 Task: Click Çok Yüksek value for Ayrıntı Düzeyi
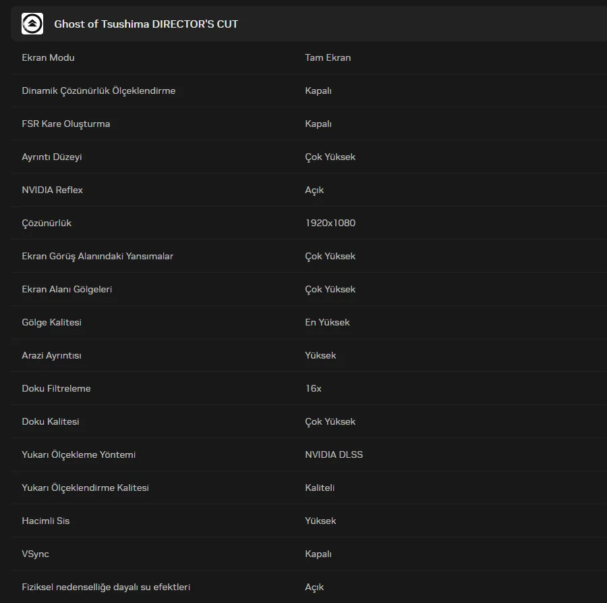pos(330,157)
